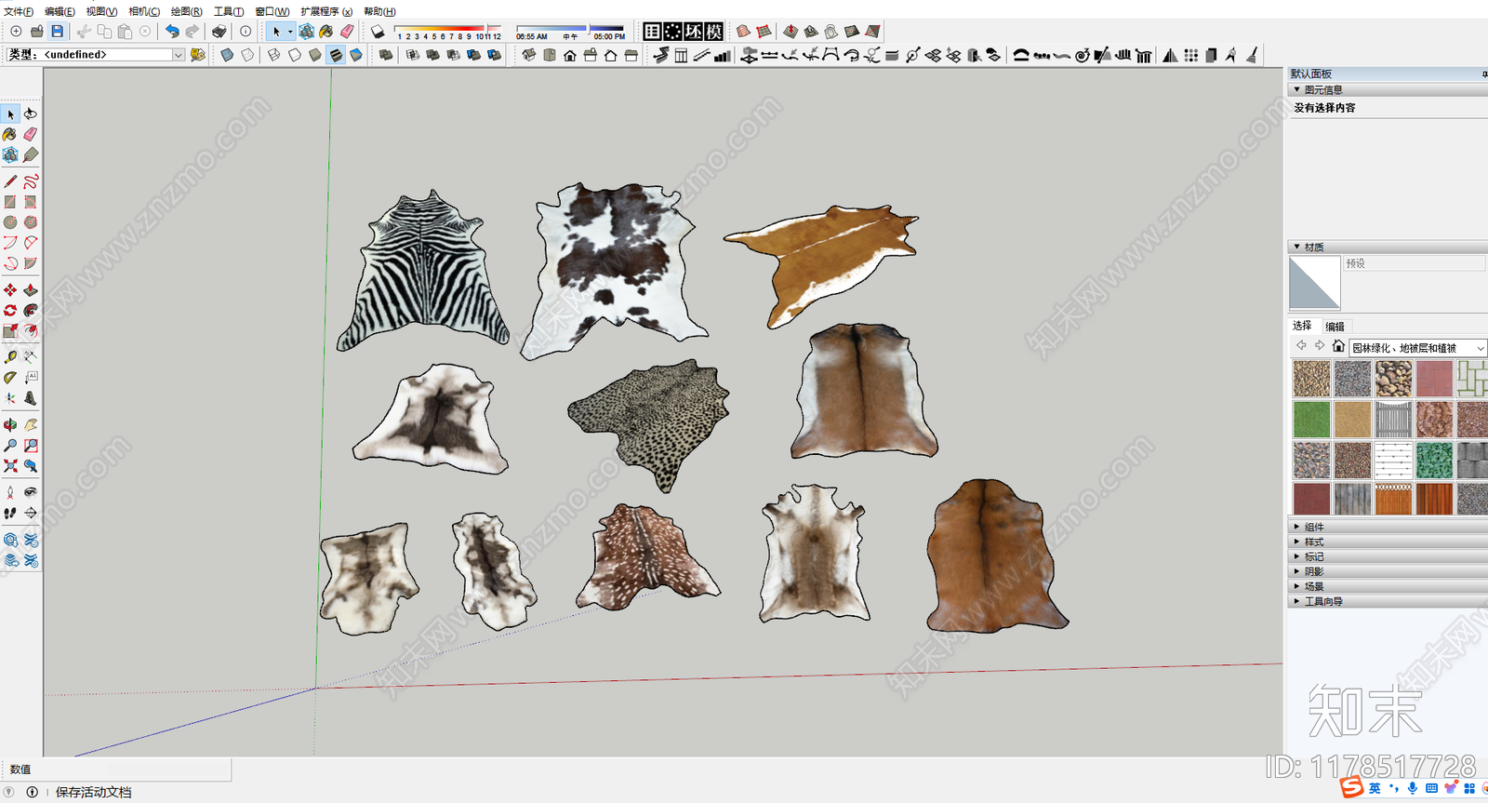The height and width of the screenshot is (803, 1488).
Task: Open the 文件(F) menu
Action: 19,11
